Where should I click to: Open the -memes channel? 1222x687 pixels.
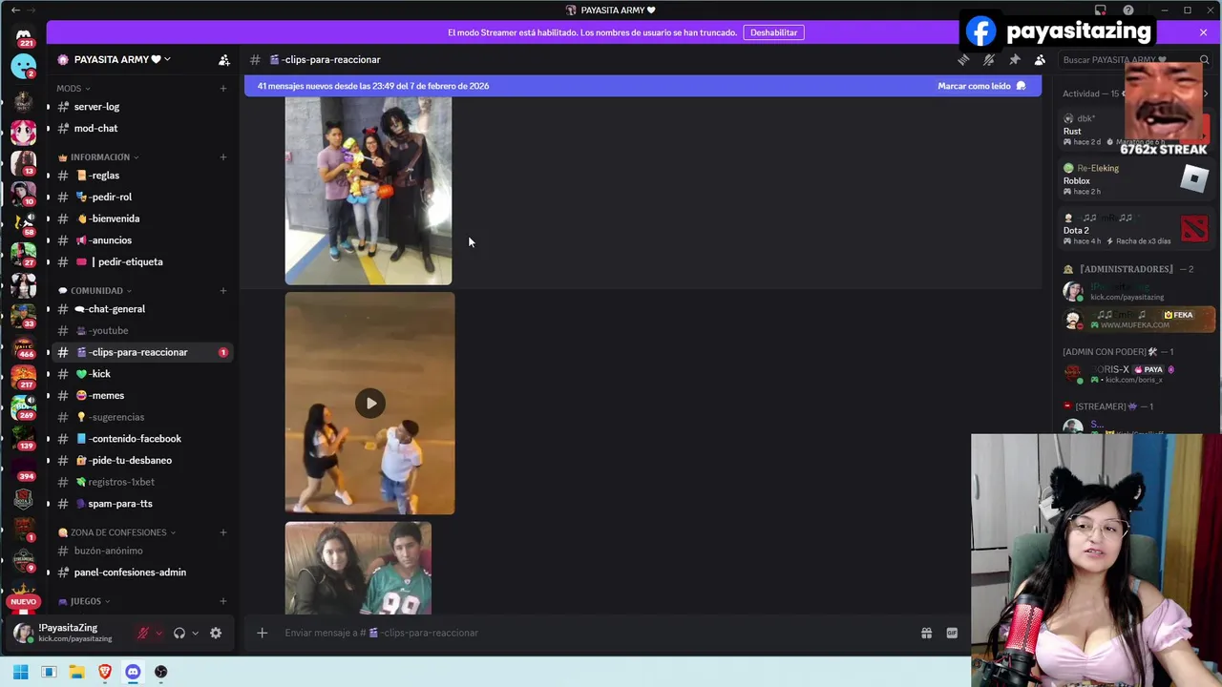pos(143,395)
